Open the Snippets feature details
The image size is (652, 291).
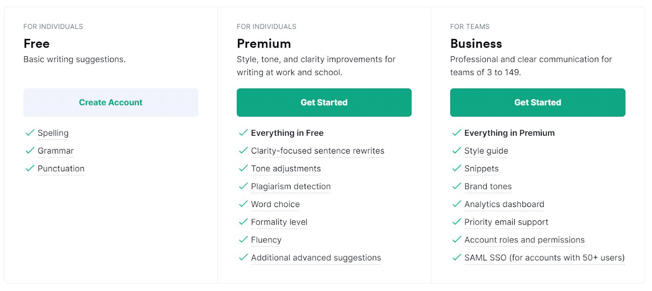click(481, 168)
